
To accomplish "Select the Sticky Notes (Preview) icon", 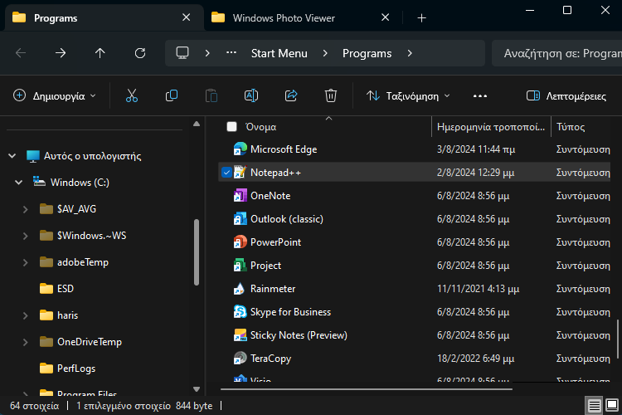I will tap(240, 335).
